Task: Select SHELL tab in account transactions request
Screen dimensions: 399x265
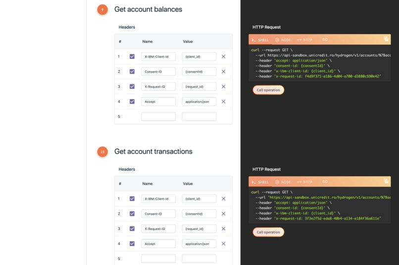Action: [x=260, y=182]
